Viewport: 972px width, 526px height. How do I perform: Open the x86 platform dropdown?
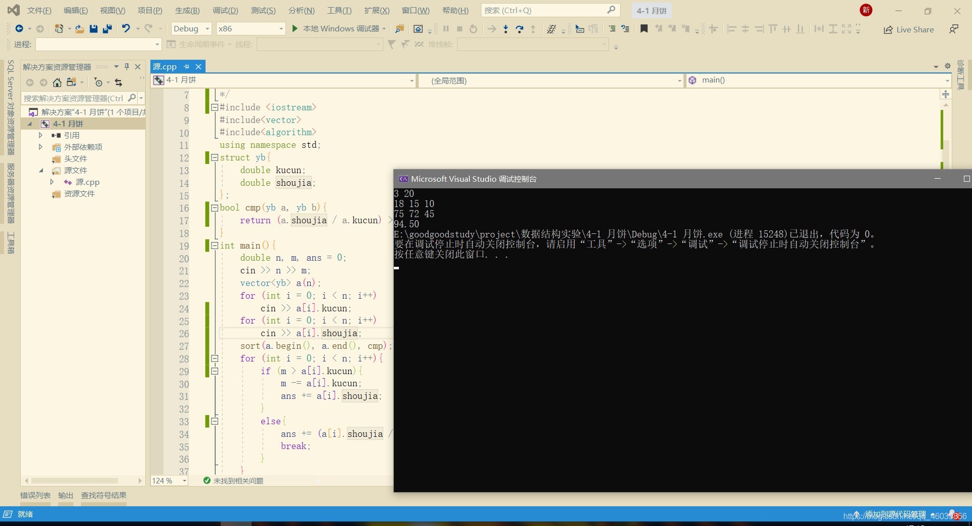click(251, 29)
